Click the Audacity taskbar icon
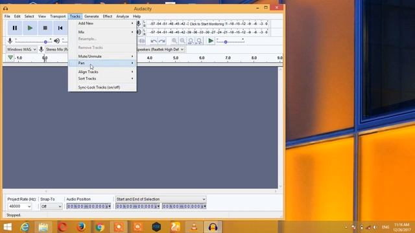 pos(213,227)
